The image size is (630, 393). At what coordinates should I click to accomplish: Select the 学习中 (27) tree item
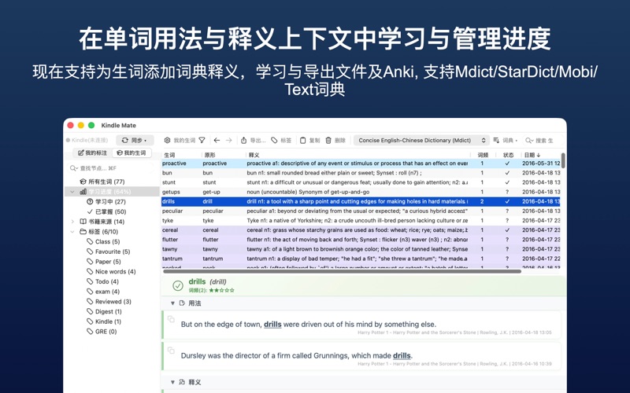pyautogui.click(x=106, y=202)
